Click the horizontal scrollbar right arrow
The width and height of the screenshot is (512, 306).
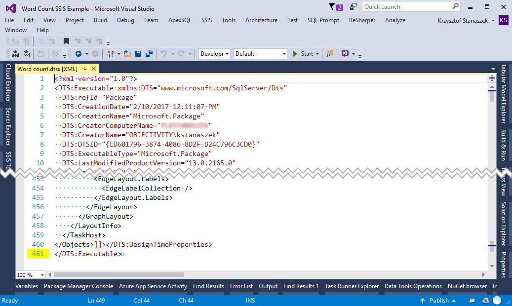click(x=483, y=274)
